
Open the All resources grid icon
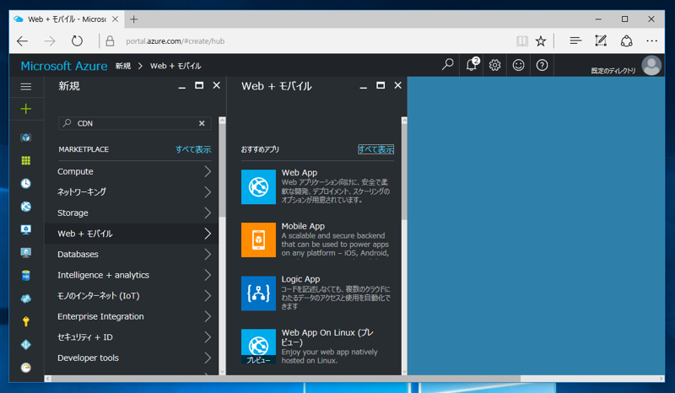26,160
